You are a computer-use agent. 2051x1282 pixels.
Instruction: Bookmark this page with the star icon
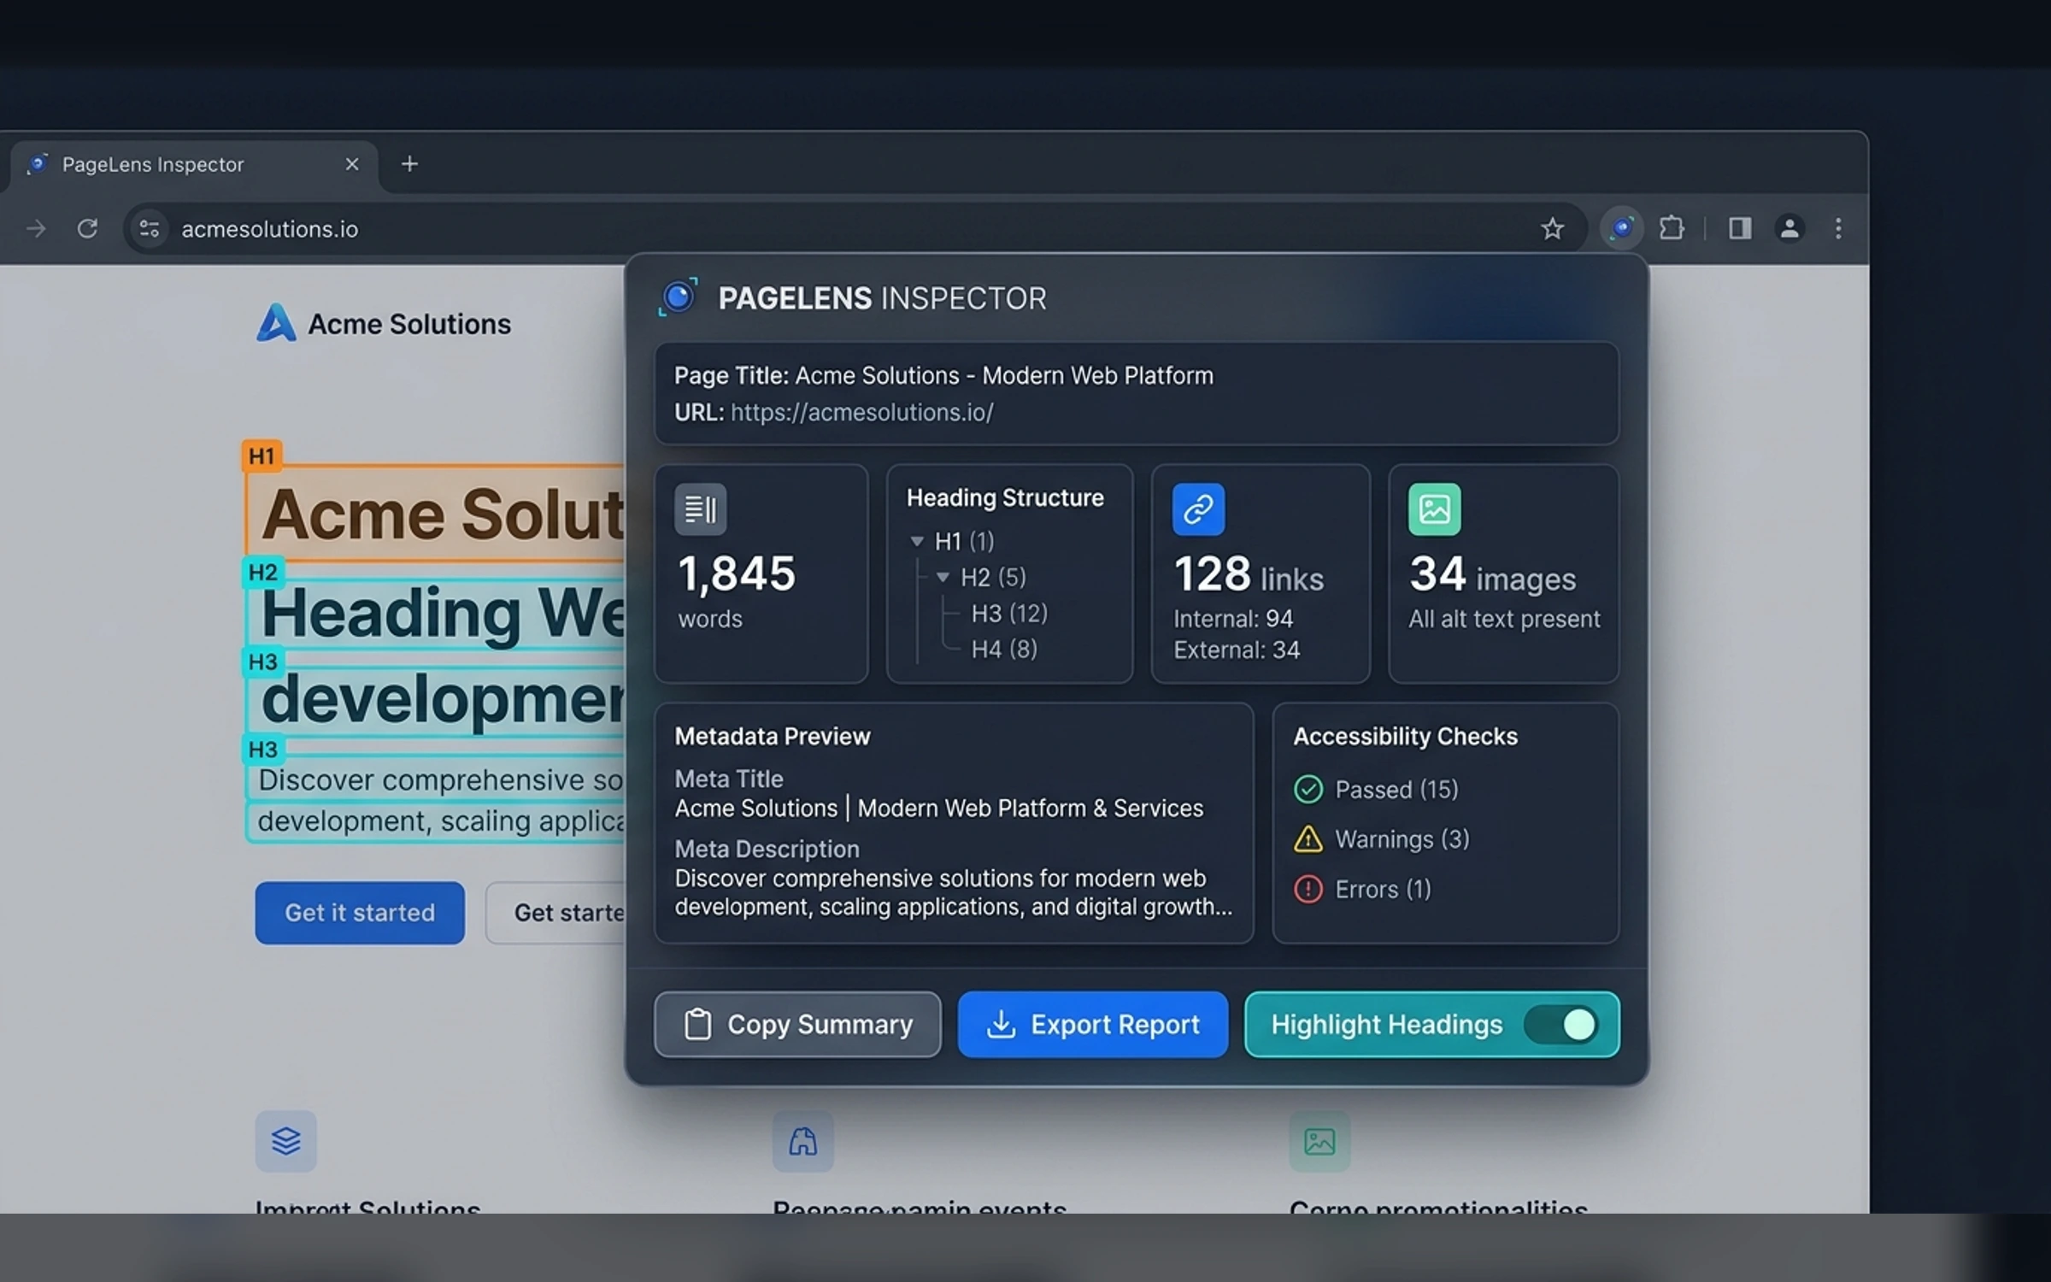pyautogui.click(x=1552, y=228)
